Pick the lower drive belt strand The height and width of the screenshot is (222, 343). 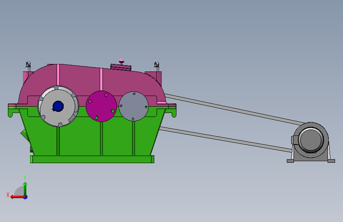tap(226, 139)
